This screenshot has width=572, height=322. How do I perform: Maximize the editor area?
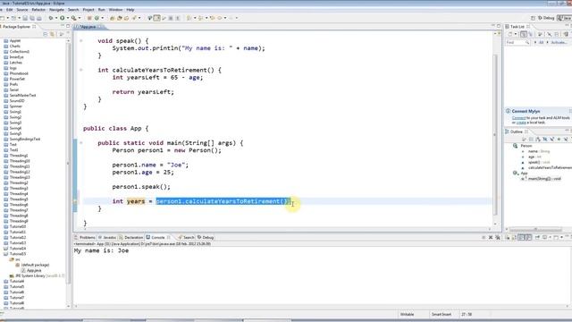click(x=499, y=26)
